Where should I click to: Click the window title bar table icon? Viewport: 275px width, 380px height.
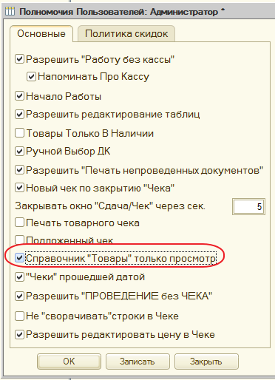click(10, 12)
